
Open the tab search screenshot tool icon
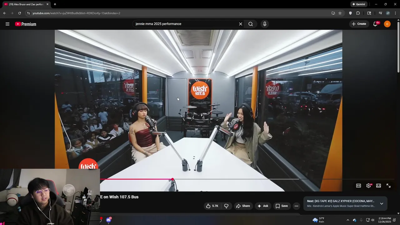tap(369, 13)
